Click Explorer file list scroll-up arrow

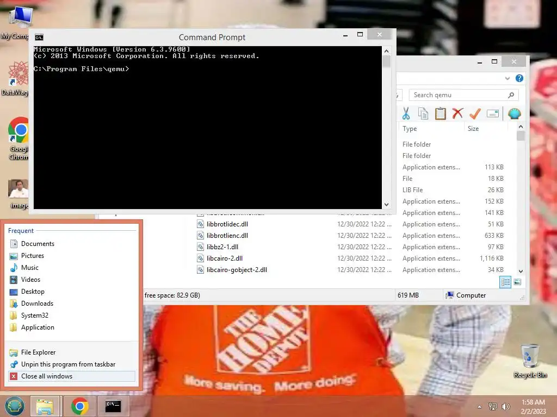tap(521, 127)
